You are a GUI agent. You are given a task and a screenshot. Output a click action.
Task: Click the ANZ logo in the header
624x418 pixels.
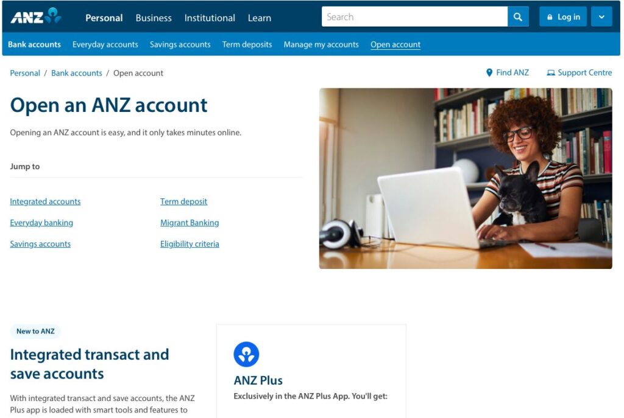coord(36,16)
